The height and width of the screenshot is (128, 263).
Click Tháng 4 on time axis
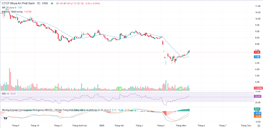pos(161,125)
